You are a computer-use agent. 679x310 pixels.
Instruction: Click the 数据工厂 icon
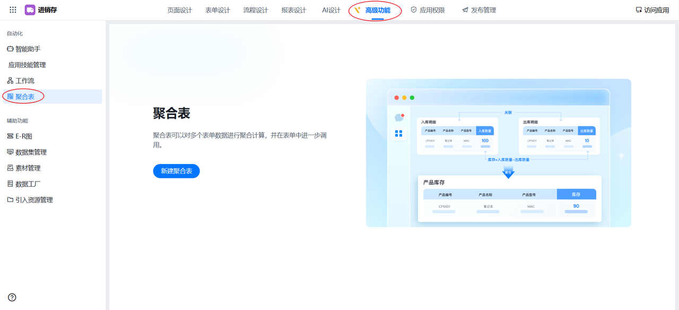coord(10,184)
